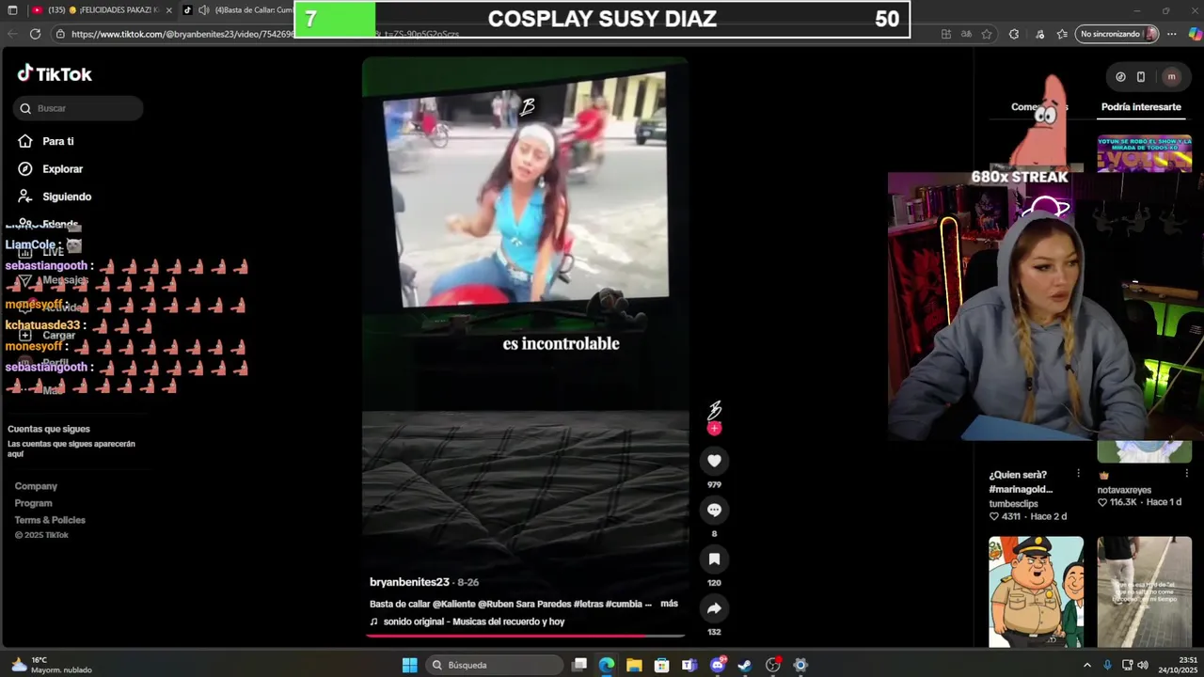1204x677 pixels.
Task: Open more options for ¿Quien serà? video
Action: click(1078, 474)
